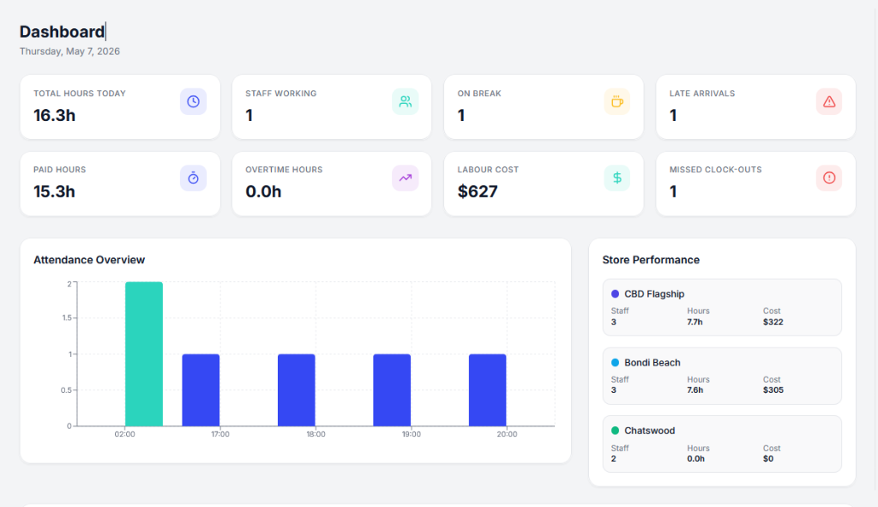878x507 pixels.
Task: Click the green dot beside Chatswood
Action: 615,431
